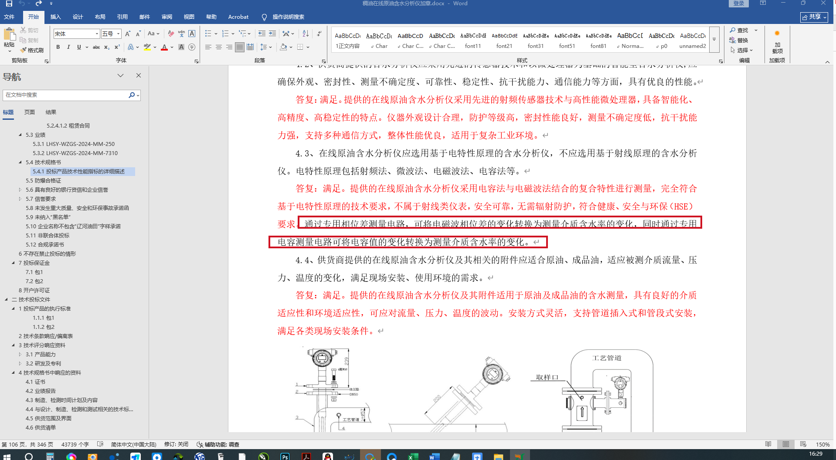Increase font size with the grow font icon
The image size is (836, 460).
click(128, 34)
